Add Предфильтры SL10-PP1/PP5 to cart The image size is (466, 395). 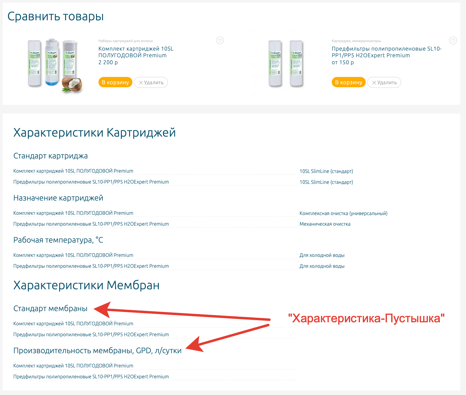tap(348, 82)
